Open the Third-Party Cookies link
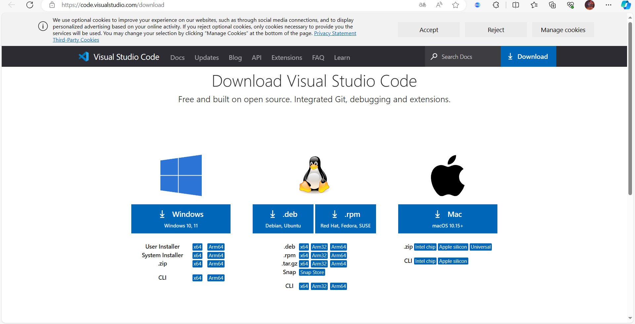The image size is (635, 324). [76, 40]
